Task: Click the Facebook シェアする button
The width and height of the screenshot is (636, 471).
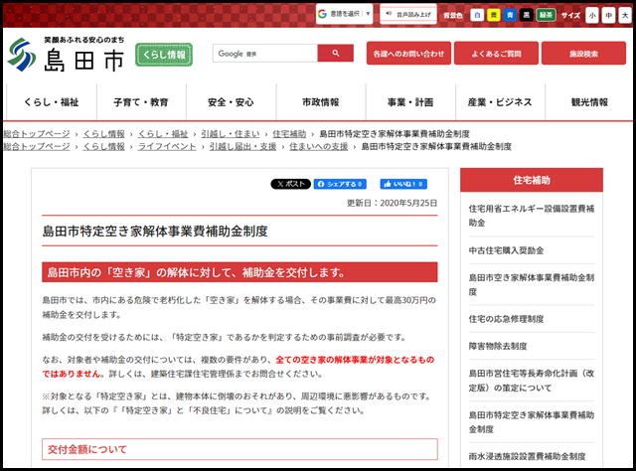Action: [x=340, y=184]
